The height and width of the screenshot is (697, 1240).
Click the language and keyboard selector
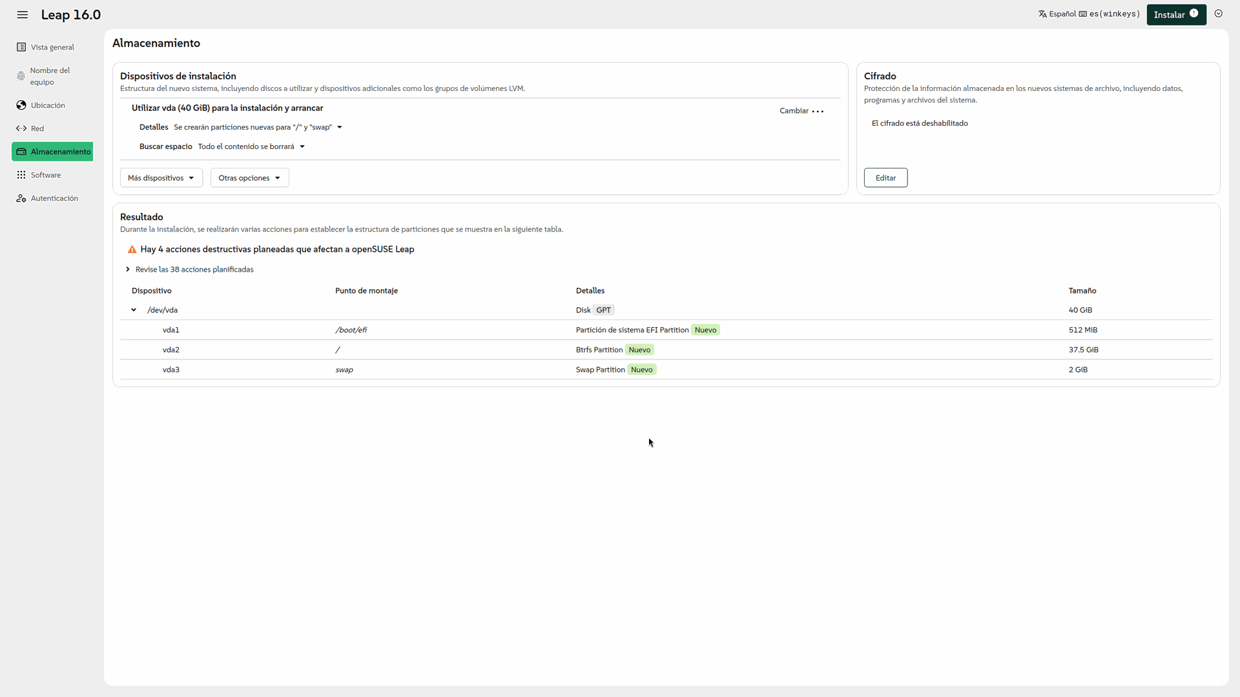pyautogui.click(x=1088, y=14)
